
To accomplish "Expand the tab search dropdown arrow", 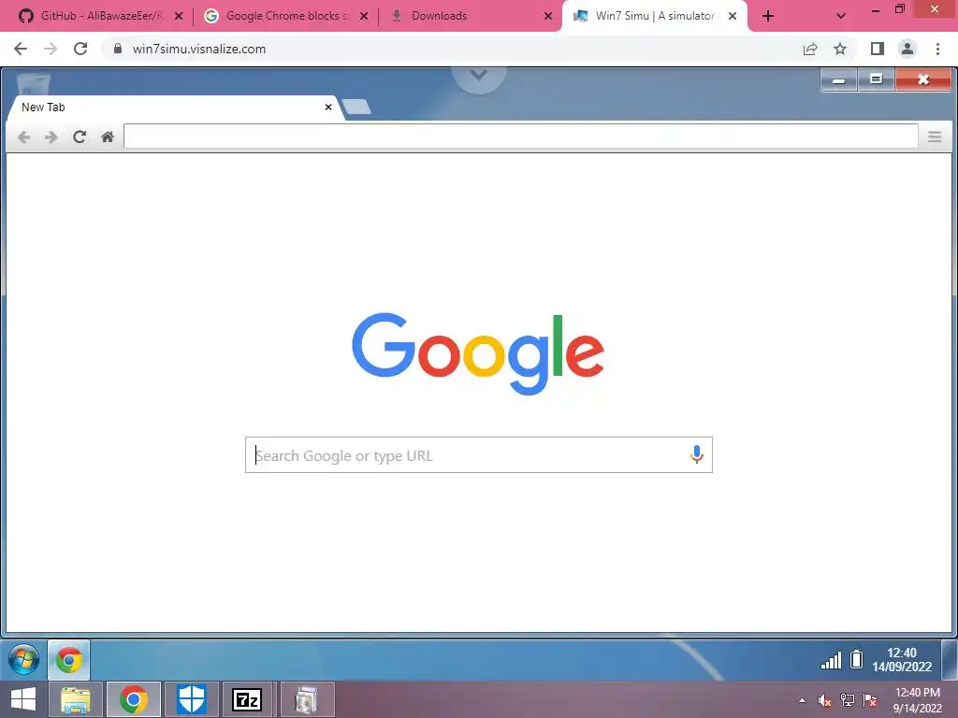I will [x=841, y=16].
